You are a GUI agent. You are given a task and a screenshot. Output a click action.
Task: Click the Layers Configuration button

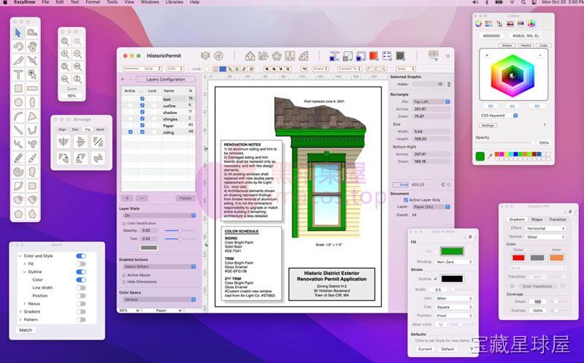click(166, 80)
